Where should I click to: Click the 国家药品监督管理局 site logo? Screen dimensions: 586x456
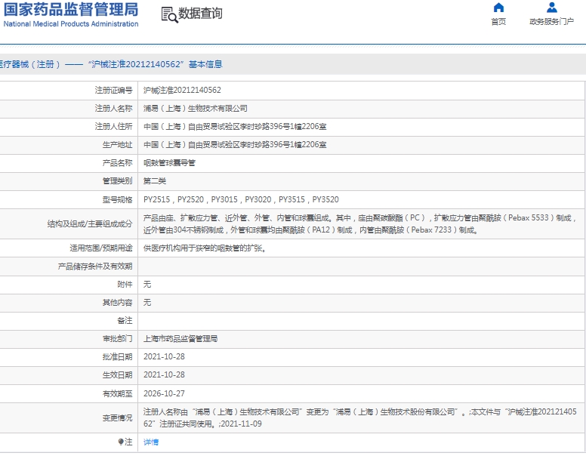pos(71,14)
